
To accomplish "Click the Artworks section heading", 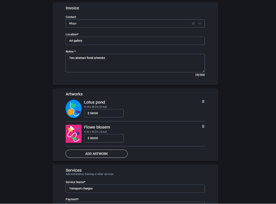I will [74, 94].
